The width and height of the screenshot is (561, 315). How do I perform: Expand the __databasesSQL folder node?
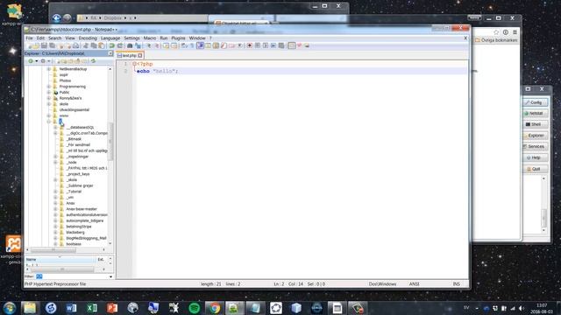click(55, 127)
